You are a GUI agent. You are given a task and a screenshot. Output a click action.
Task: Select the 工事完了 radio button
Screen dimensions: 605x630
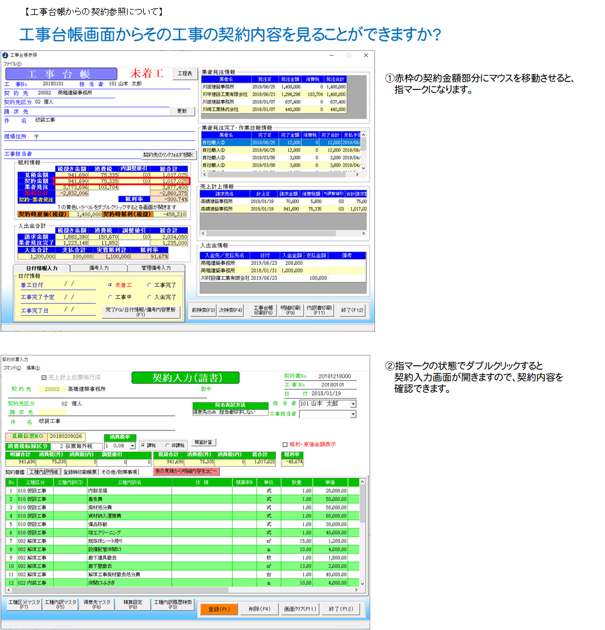pos(150,285)
